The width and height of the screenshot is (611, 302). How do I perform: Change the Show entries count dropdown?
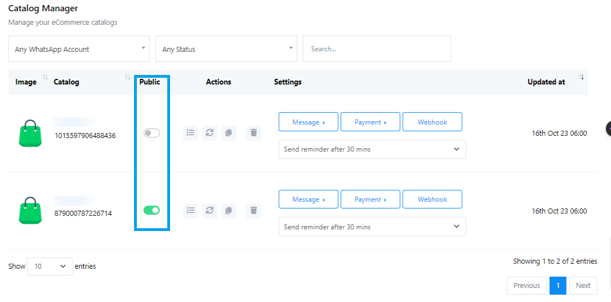coord(50,267)
